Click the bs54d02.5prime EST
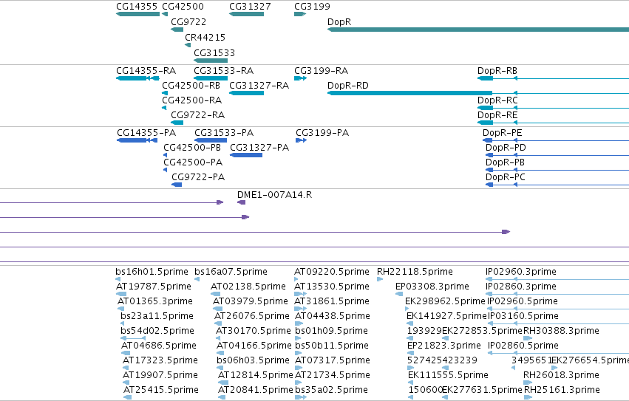The height and width of the screenshot is (401, 629). tap(133, 338)
